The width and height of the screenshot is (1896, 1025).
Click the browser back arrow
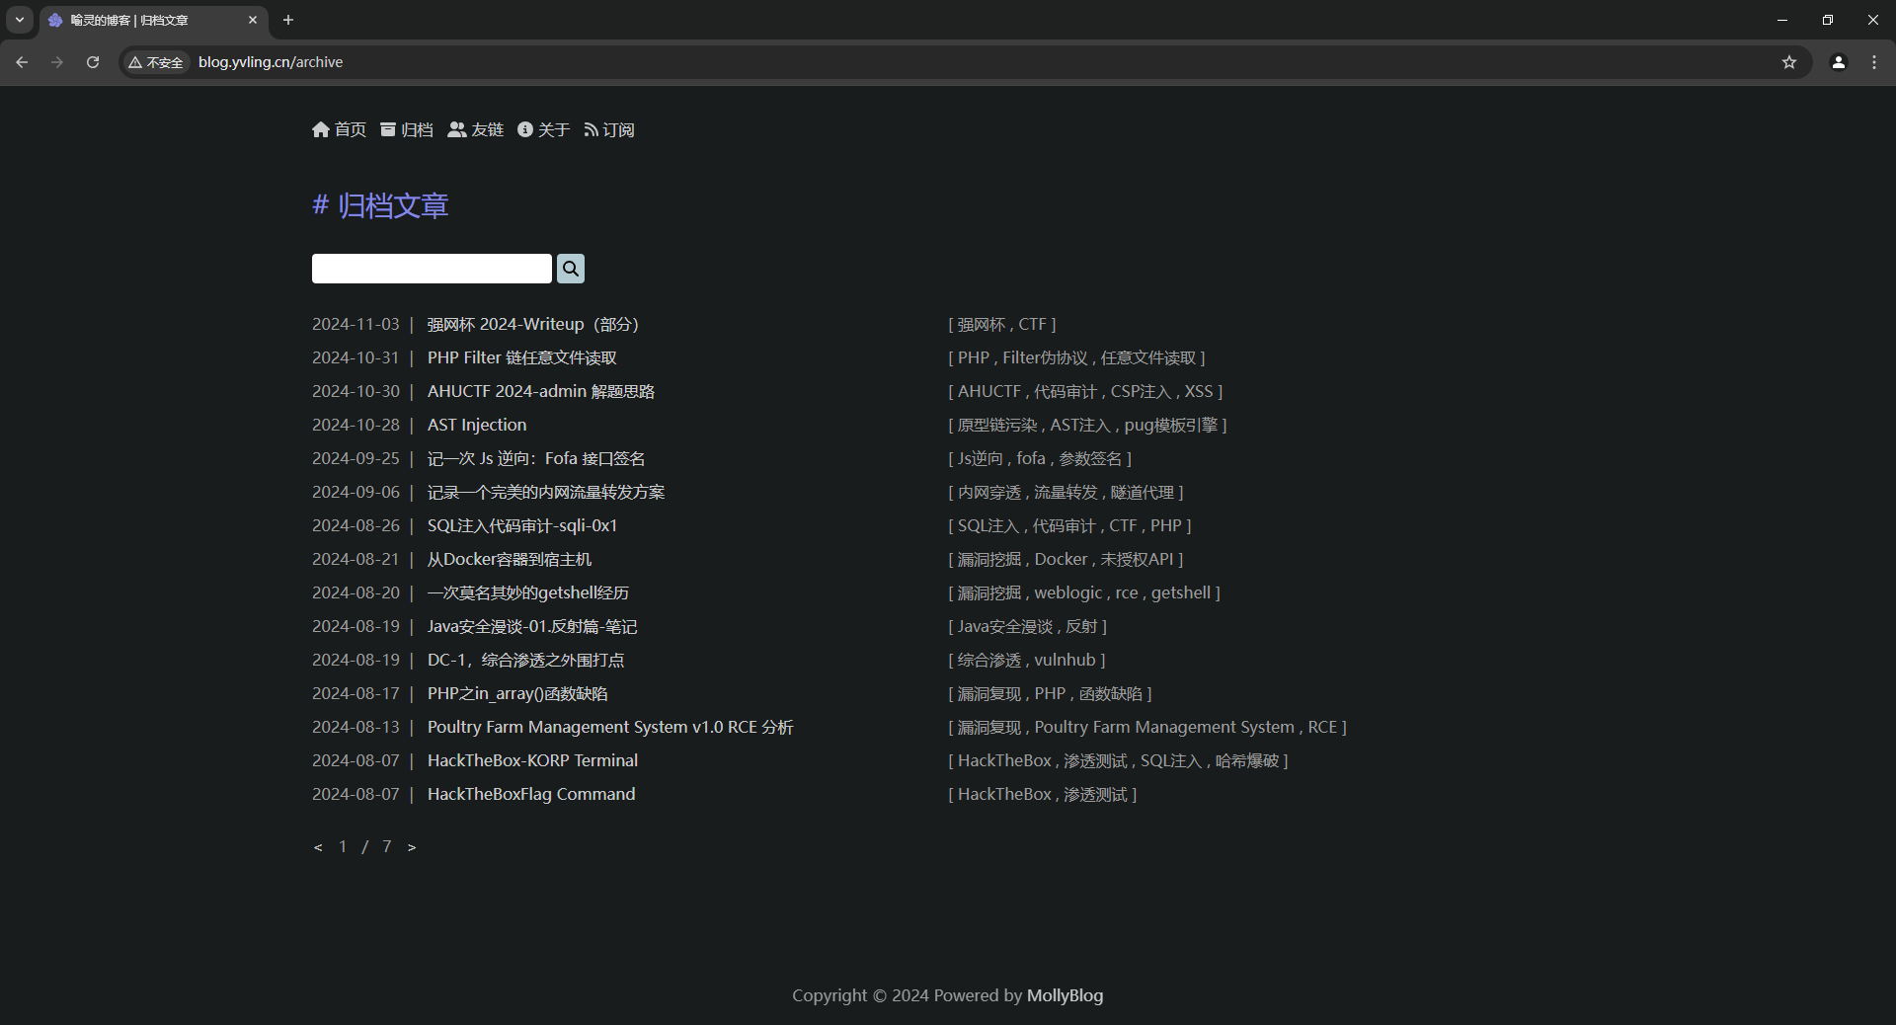pos(22,62)
